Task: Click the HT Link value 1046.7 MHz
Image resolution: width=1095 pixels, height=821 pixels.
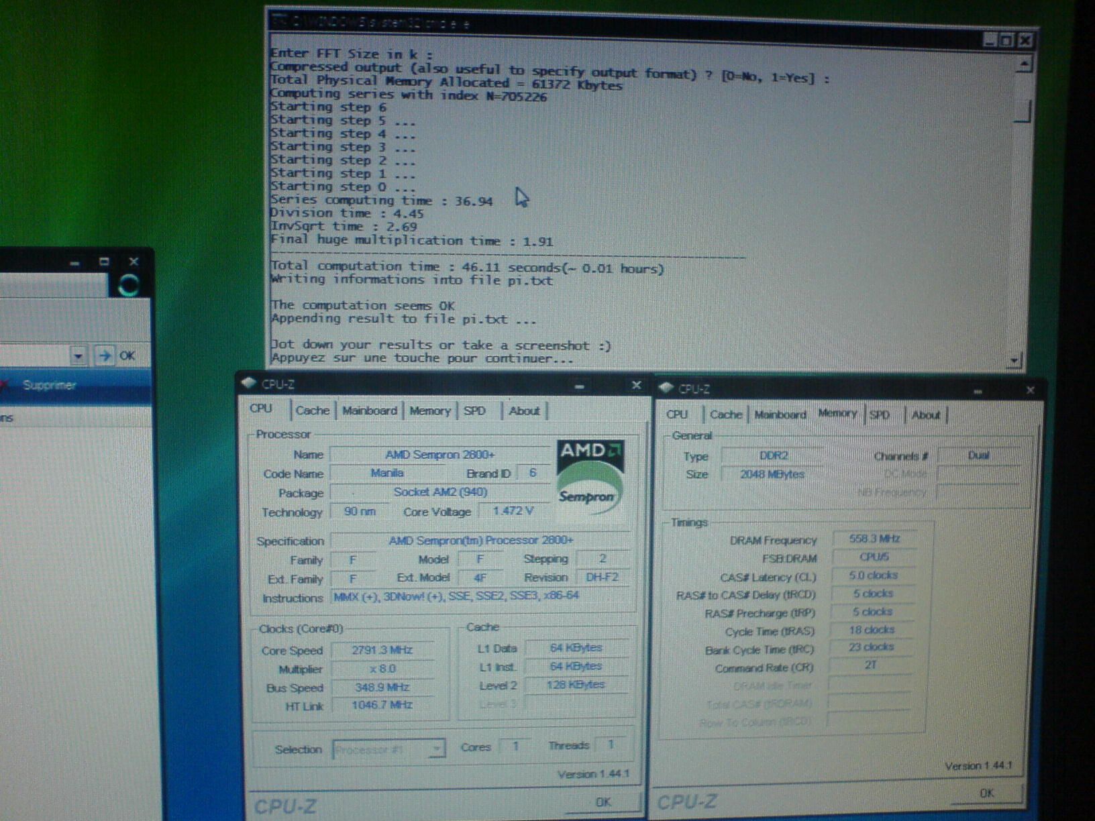Action: pos(382,705)
